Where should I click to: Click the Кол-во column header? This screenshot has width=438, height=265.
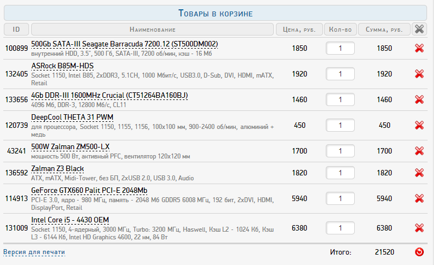(340, 30)
